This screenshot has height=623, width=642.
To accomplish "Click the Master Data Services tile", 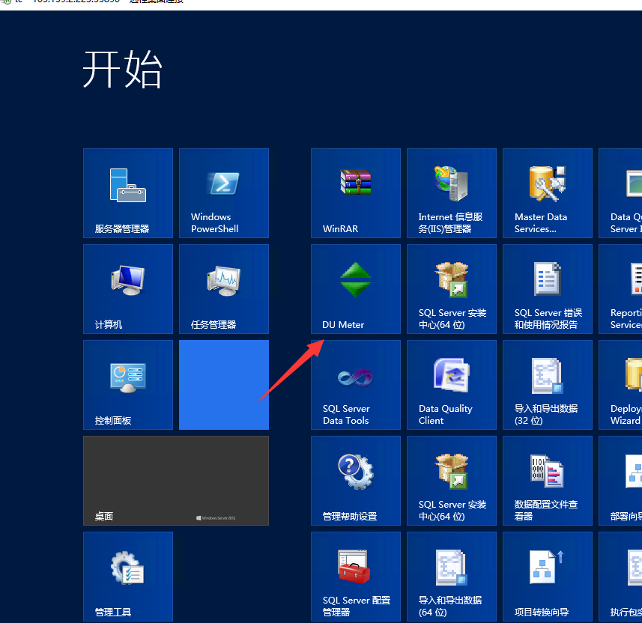I will 548,193.
